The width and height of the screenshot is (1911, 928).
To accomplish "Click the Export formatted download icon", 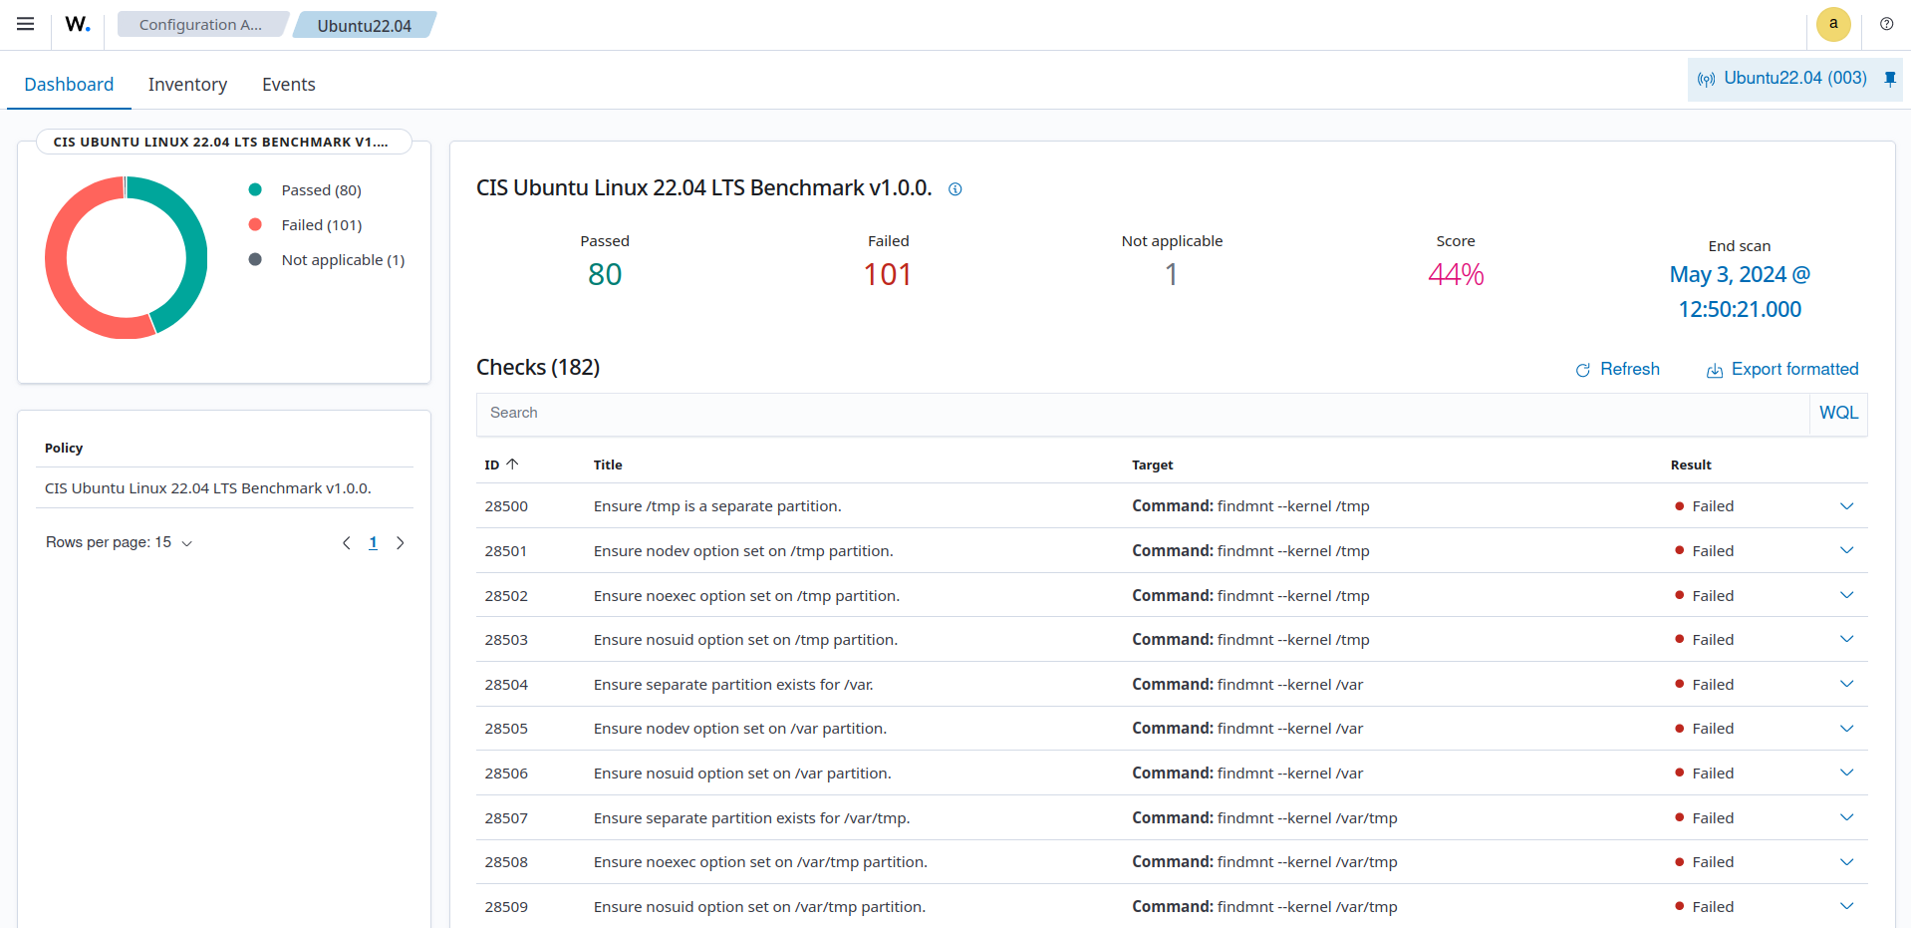I will pos(1714,370).
